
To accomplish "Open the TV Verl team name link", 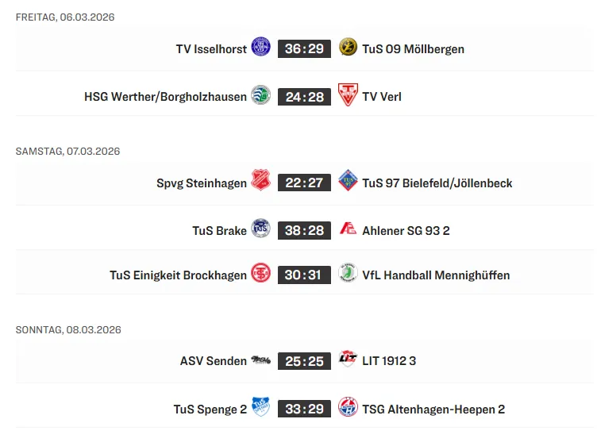I will tap(382, 97).
